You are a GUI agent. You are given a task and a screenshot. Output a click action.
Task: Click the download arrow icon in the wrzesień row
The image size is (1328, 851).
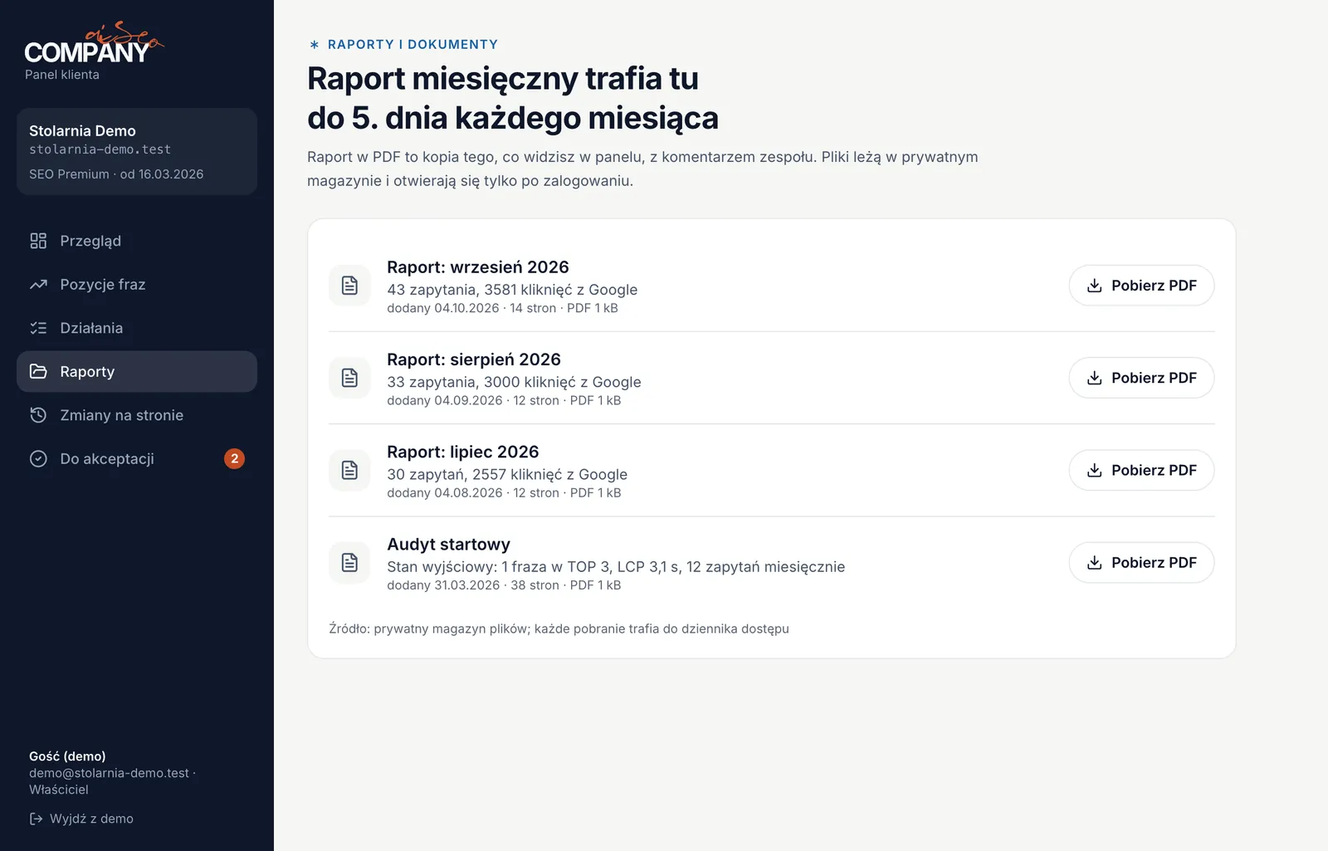1095,286
